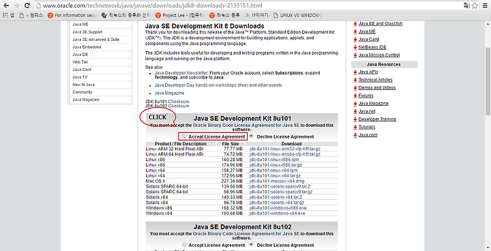The height and width of the screenshot is (251, 491).
Task: Open the Java APIs resource link
Action: tap(368, 72)
